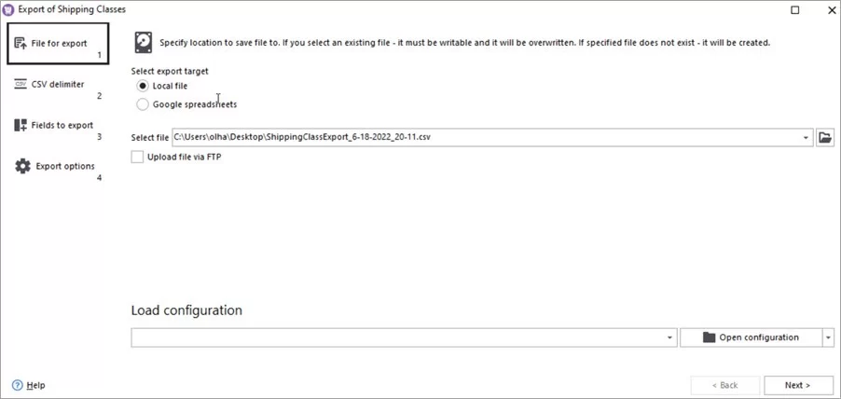Click the app icon in title bar
Screen dimensions: 841x399
tap(9, 9)
